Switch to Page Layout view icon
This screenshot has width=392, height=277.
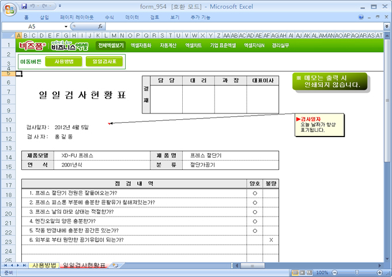click(x=302, y=272)
